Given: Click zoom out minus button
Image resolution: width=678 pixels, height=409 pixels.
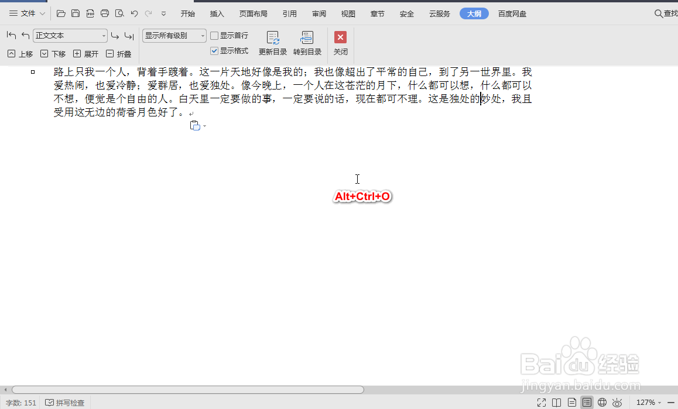Looking at the screenshot, I should point(670,403).
